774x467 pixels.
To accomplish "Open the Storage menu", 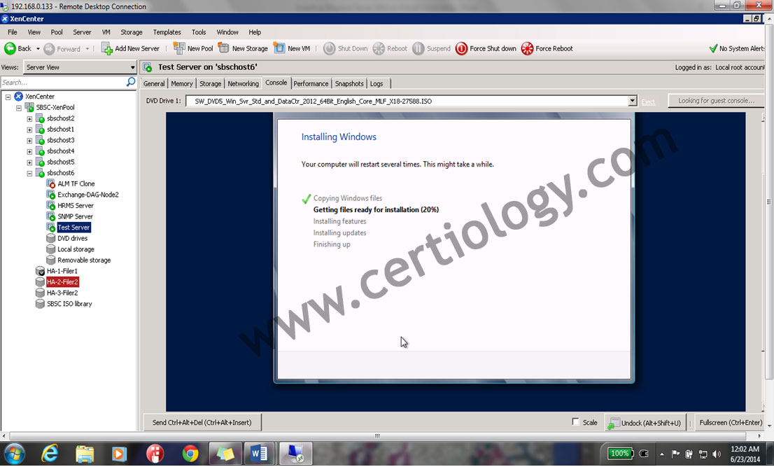I will [132, 32].
